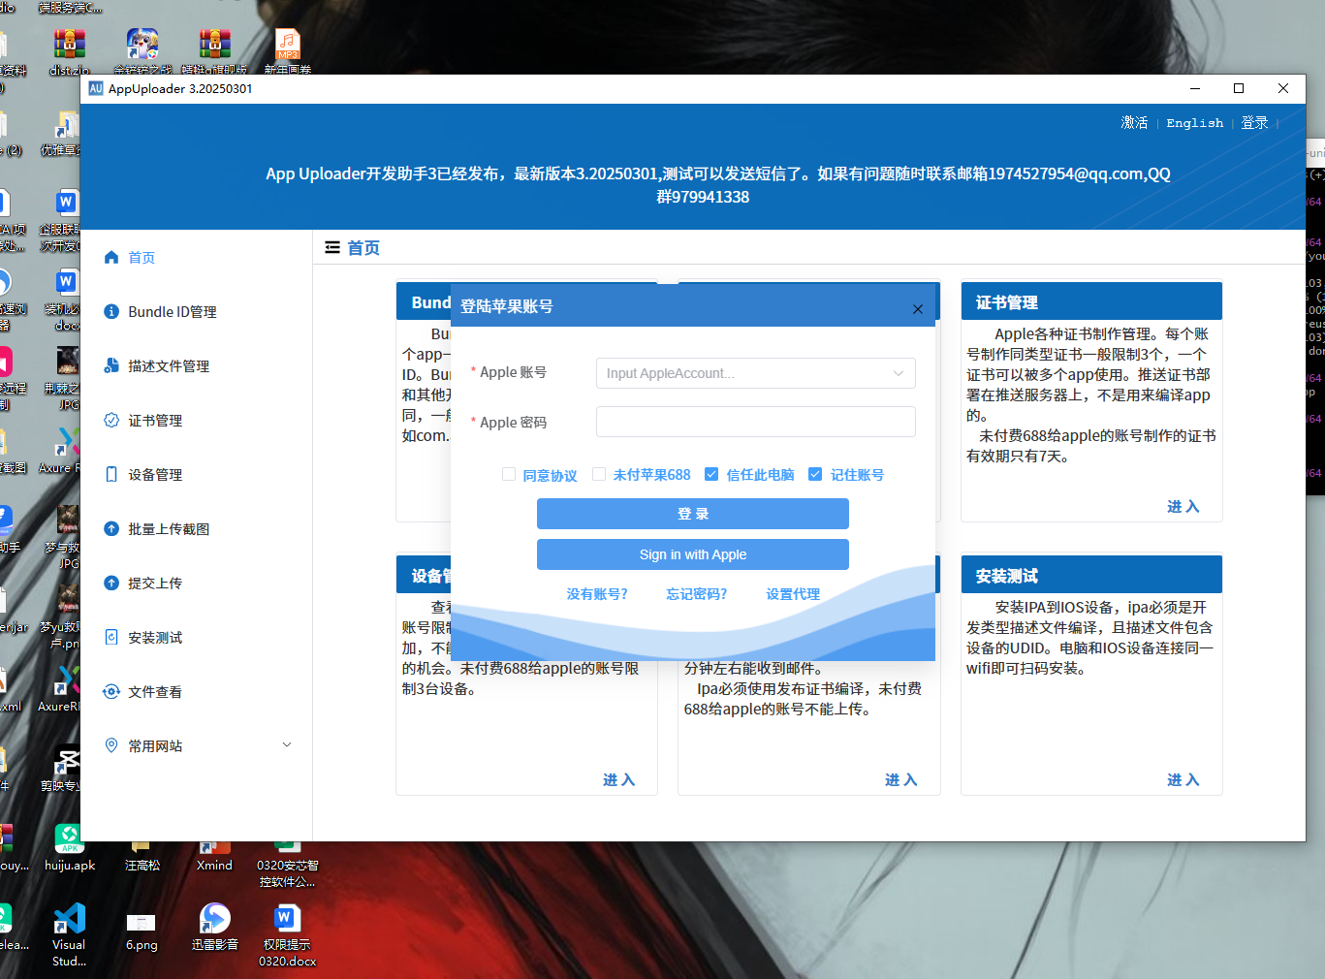Click the 文件查看 eye icon
The image size is (1325, 979).
(111, 692)
